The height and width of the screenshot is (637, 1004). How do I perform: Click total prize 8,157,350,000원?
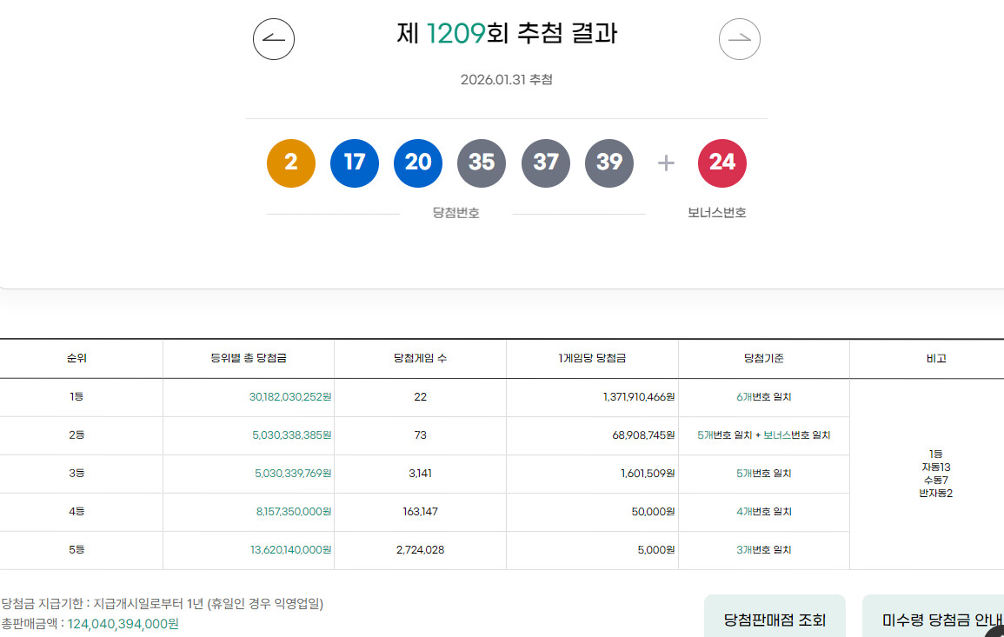pos(293,512)
